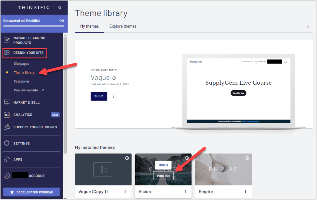This screenshot has height=200, width=317.
Task: Open the Vision theme options menu
Action: (x=185, y=192)
